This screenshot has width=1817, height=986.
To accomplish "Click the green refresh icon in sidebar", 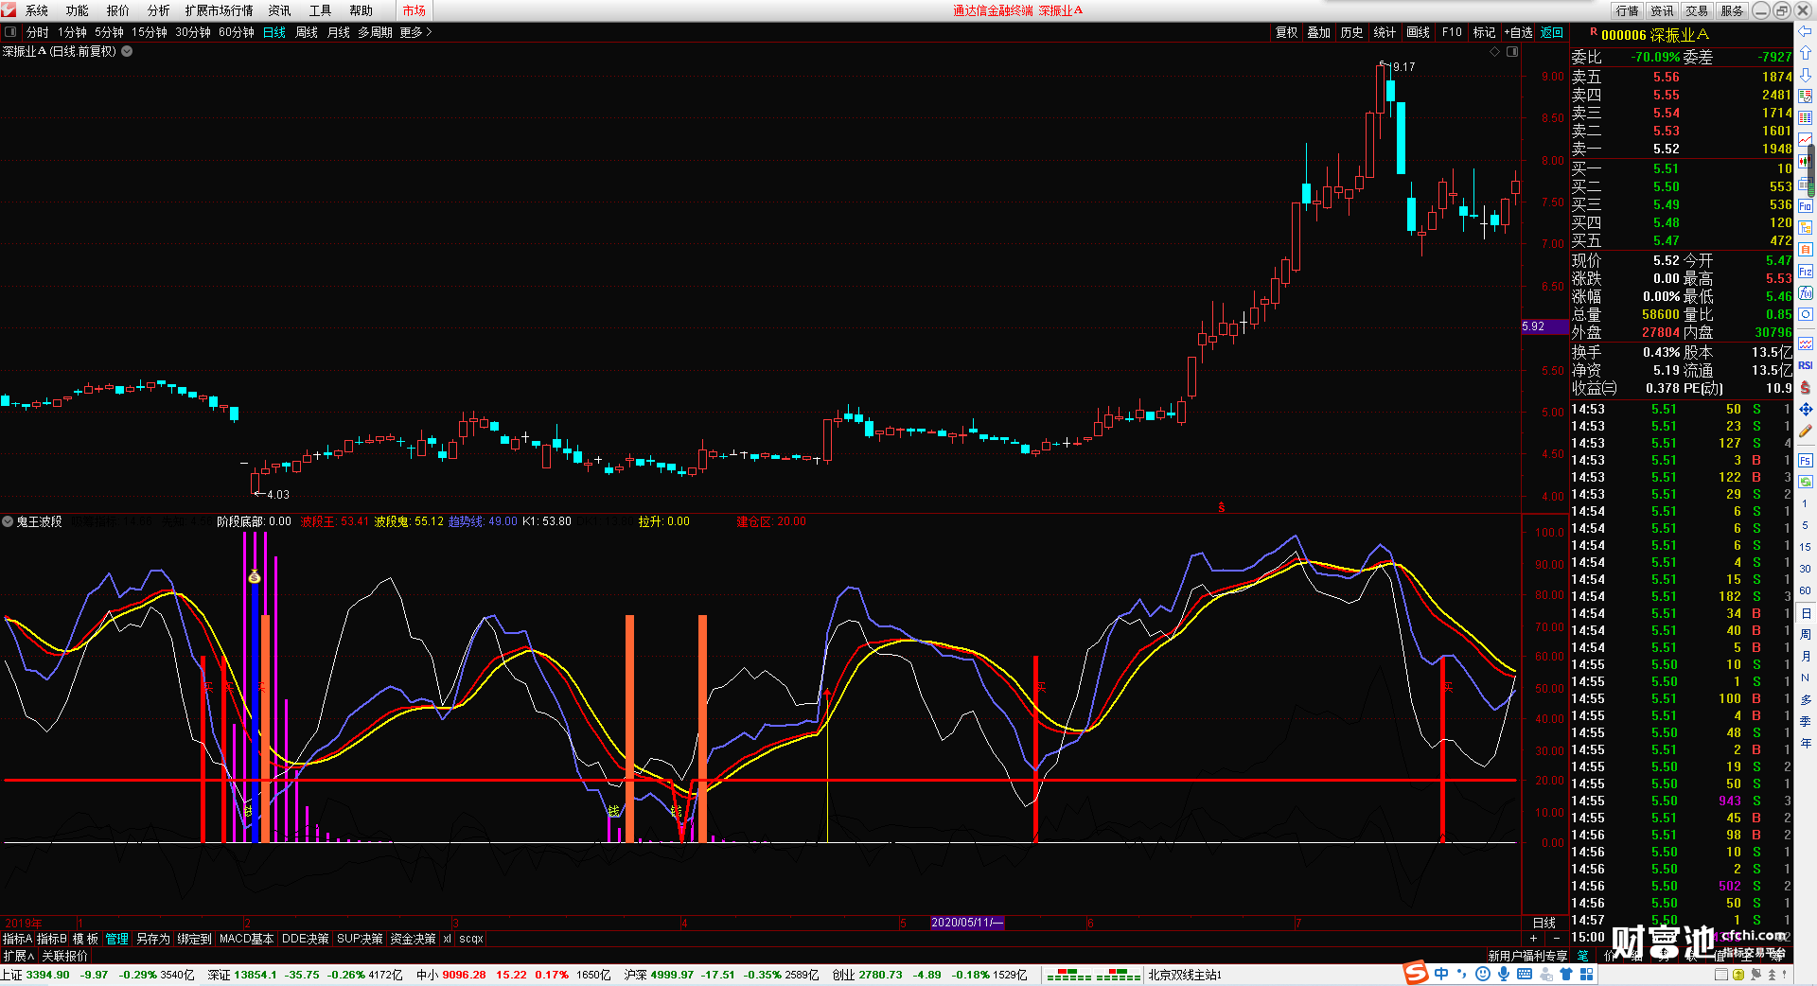I will point(1806,482).
